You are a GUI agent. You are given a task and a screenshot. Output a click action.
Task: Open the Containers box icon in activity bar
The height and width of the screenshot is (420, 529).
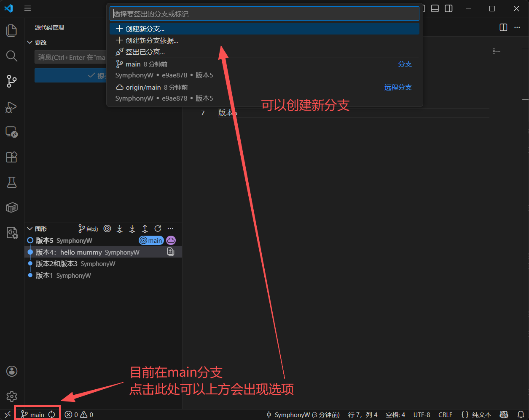click(x=12, y=207)
